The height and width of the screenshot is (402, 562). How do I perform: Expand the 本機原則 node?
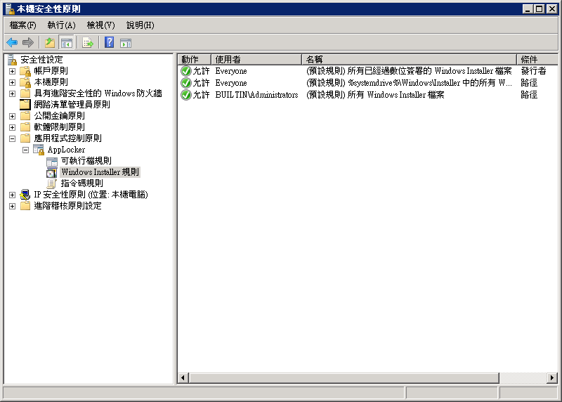pos(12,82)
